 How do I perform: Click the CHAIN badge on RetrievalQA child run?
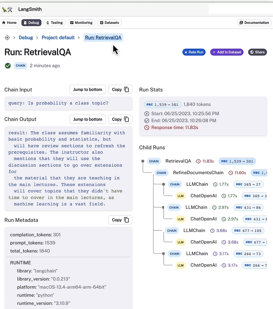(x=154, y=161)
